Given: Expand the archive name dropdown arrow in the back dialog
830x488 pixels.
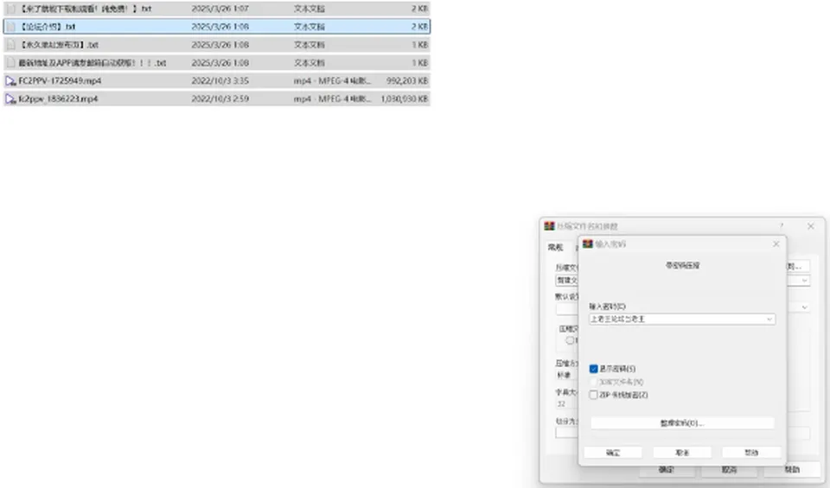Looking at the screenshot, I should [x=805, y=280].
